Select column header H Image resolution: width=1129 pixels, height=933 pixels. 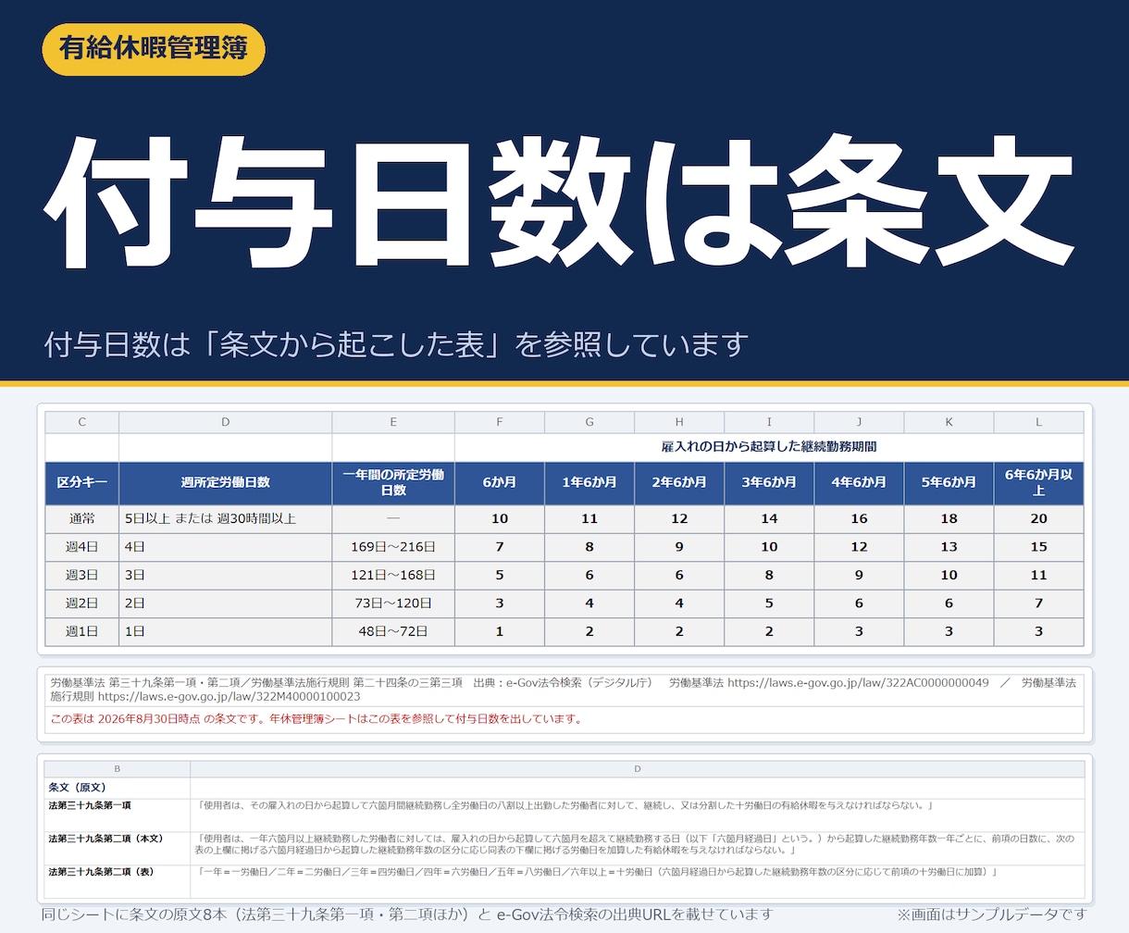(x=679, y=422)
